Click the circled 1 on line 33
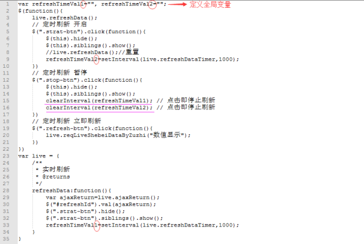The height and width of the screenshot is (244, 364). click(x=96, y=225)
